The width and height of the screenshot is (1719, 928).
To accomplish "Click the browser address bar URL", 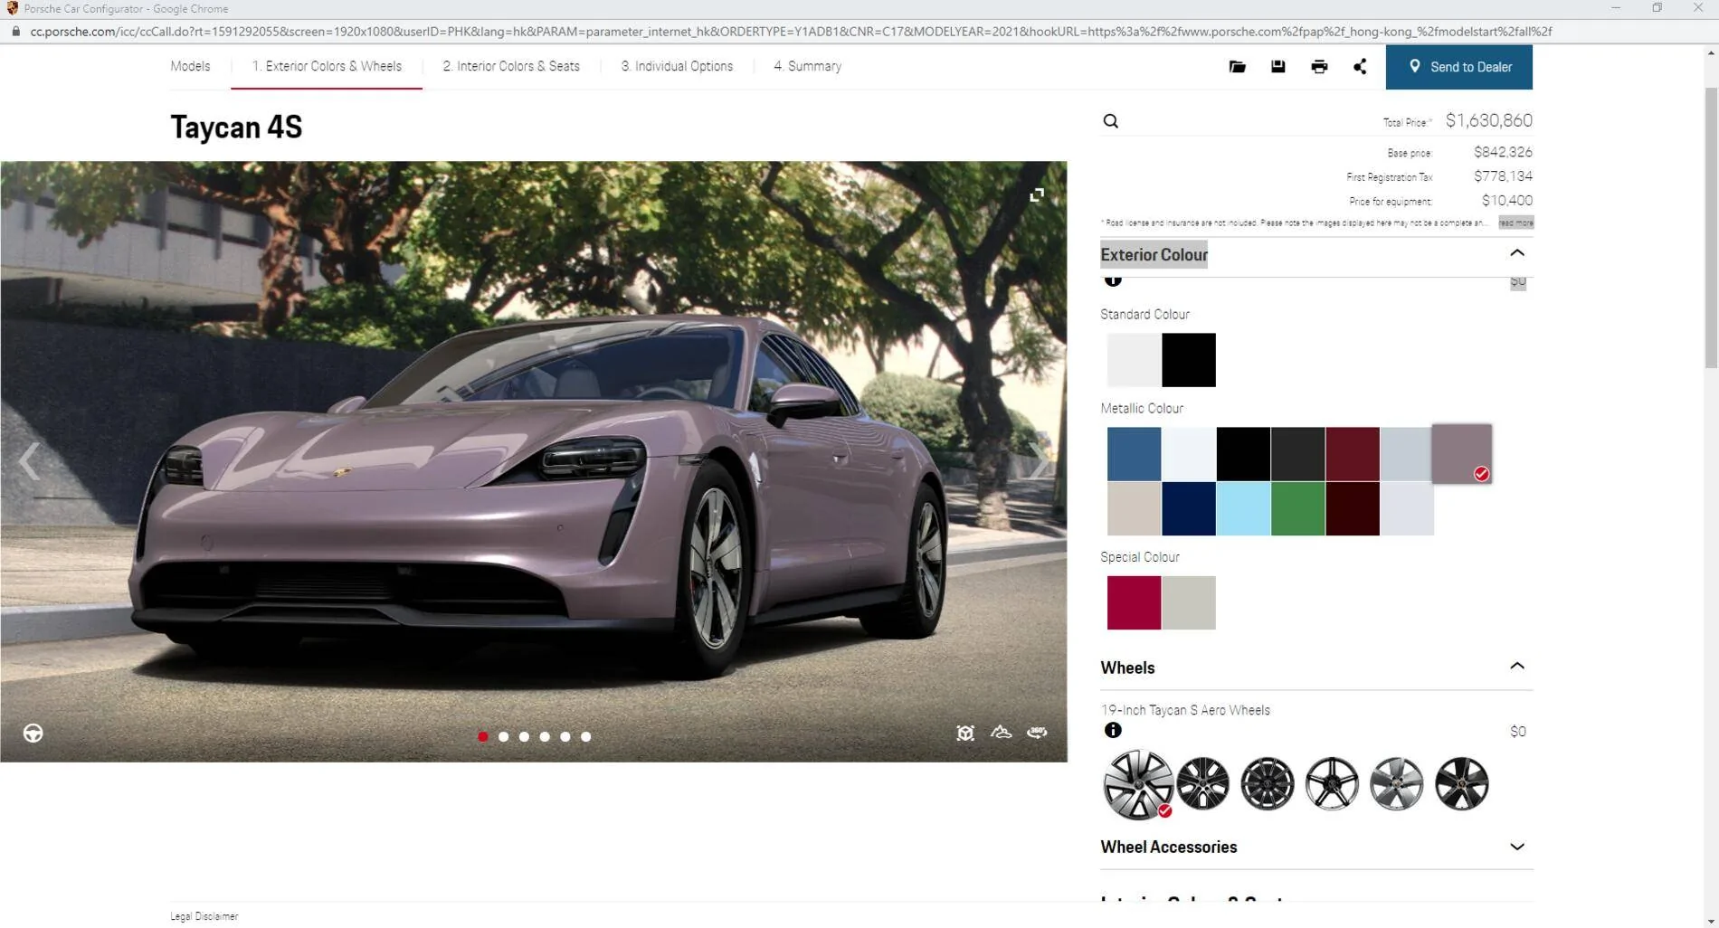I will [x=791, y=32].
